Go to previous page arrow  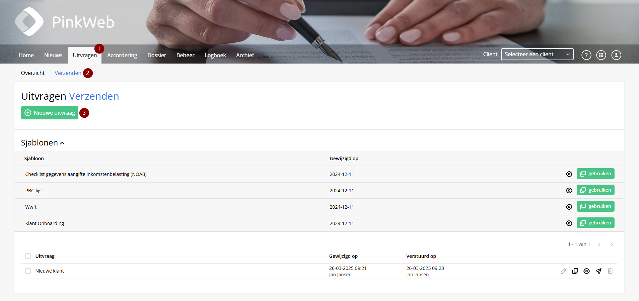599,244
